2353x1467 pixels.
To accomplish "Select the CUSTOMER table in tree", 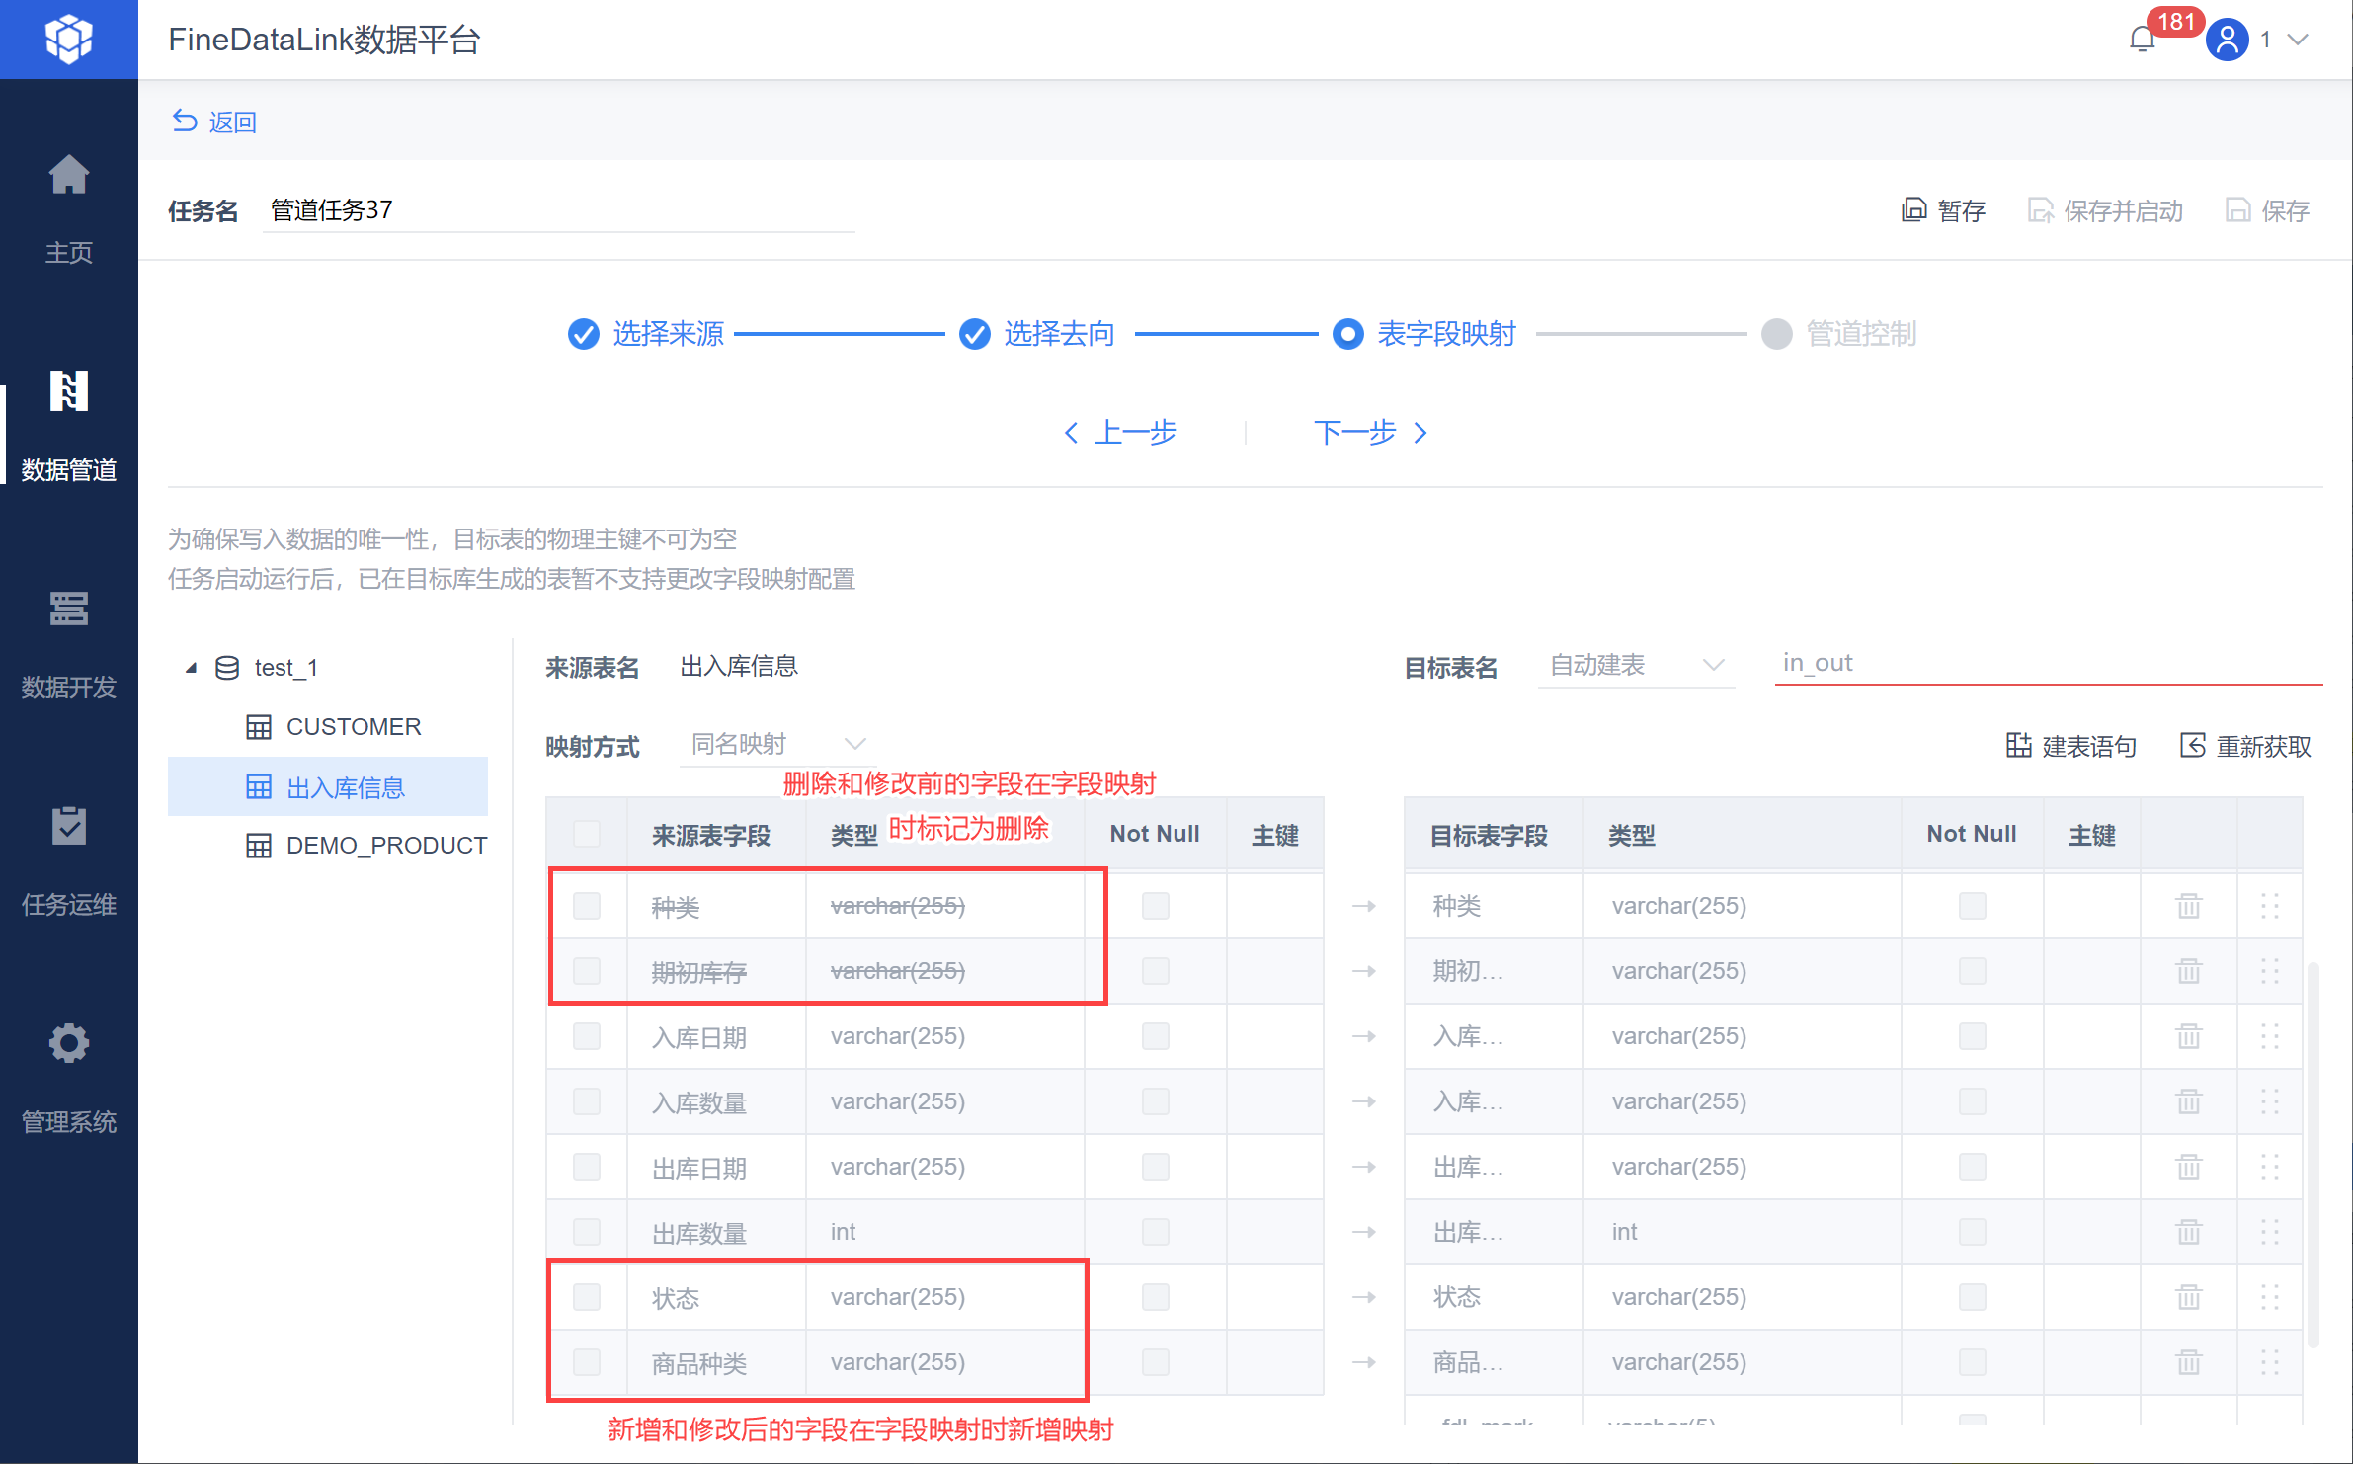I will coord(353,727).
